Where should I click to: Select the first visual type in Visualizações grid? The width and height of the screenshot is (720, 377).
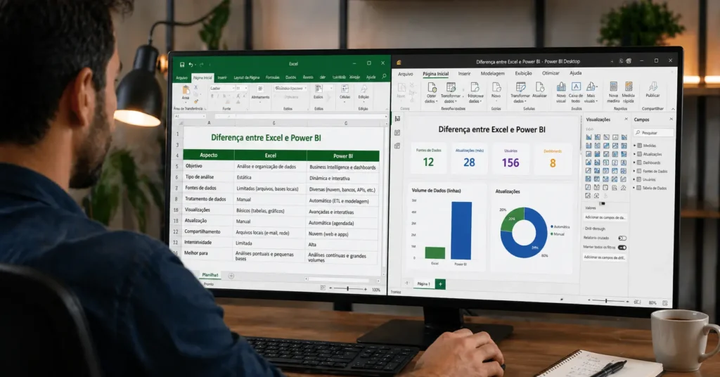click(x=589, y=137)
